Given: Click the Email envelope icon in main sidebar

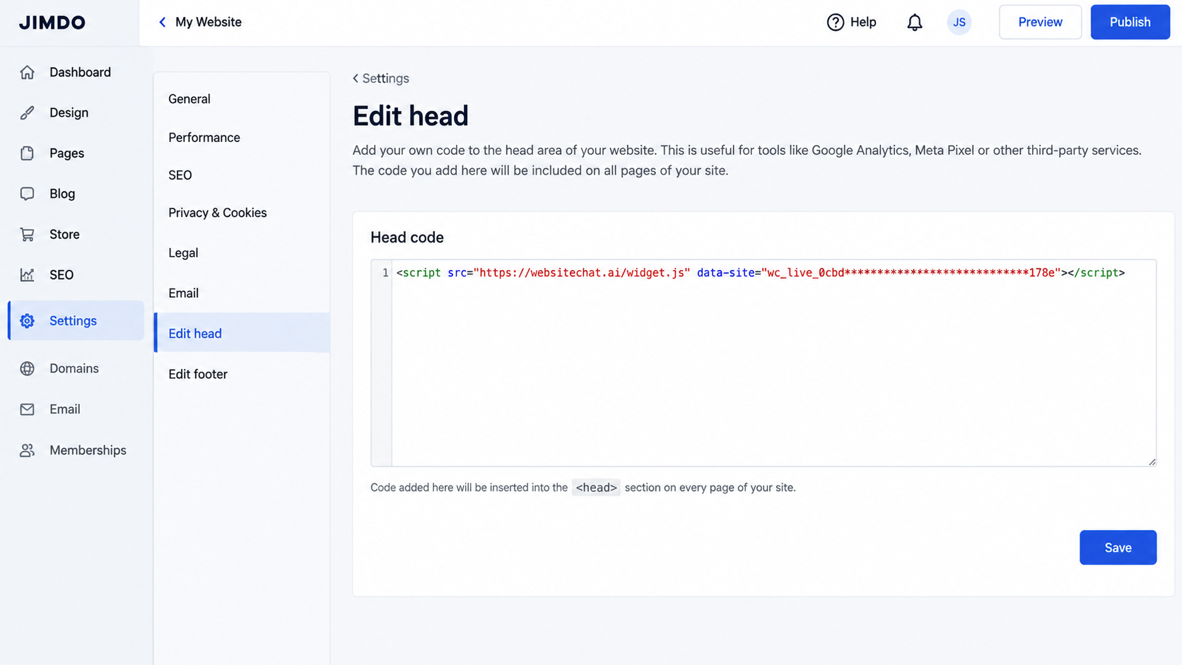Looking at the screenshot, I should 27,409.
